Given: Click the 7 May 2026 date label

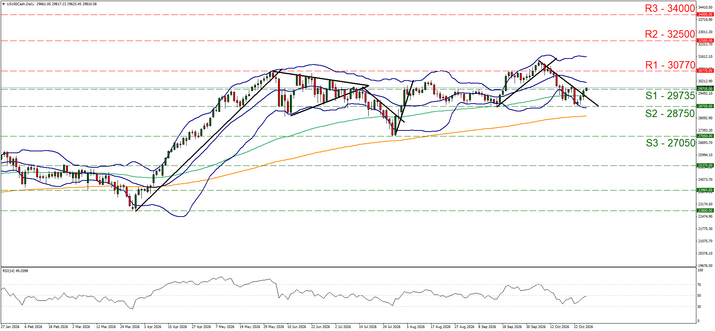Looking at the screenshot, I should 225,327.
